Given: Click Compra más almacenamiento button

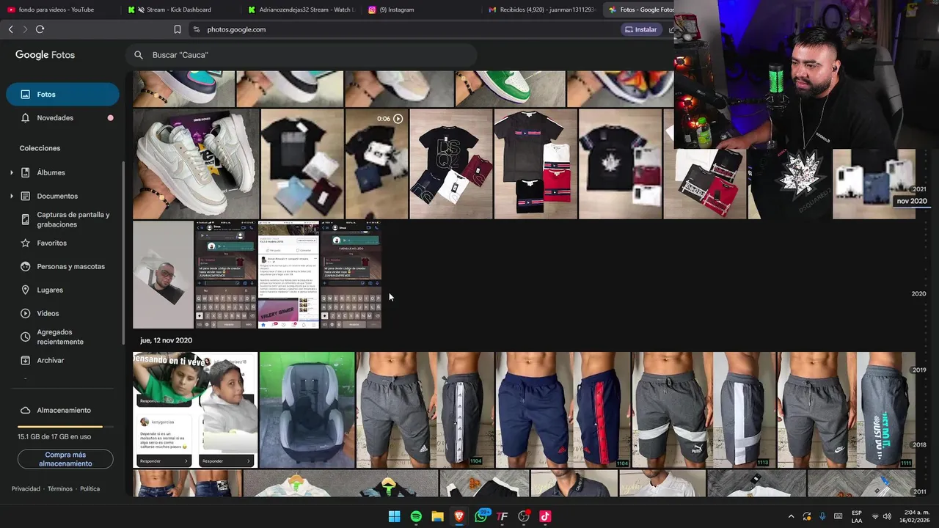Looking at the screenshot, I should tap(65, 459).
